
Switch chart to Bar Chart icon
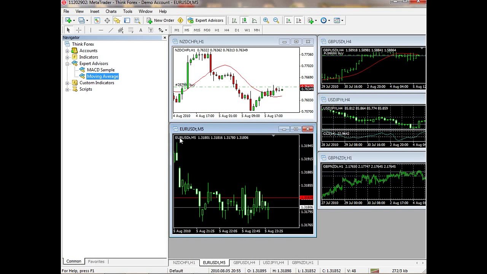coord(234,21)
